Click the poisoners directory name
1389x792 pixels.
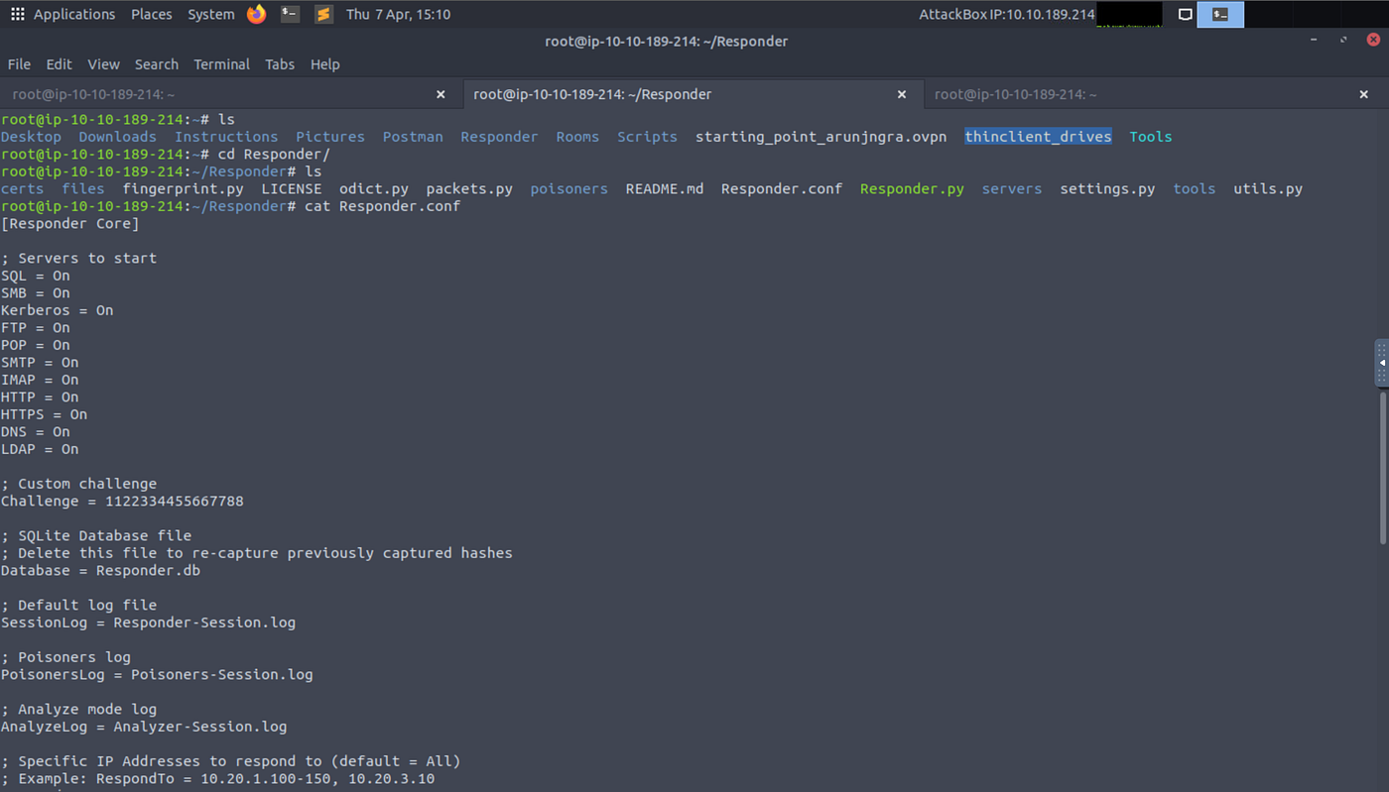click(568, 188)
